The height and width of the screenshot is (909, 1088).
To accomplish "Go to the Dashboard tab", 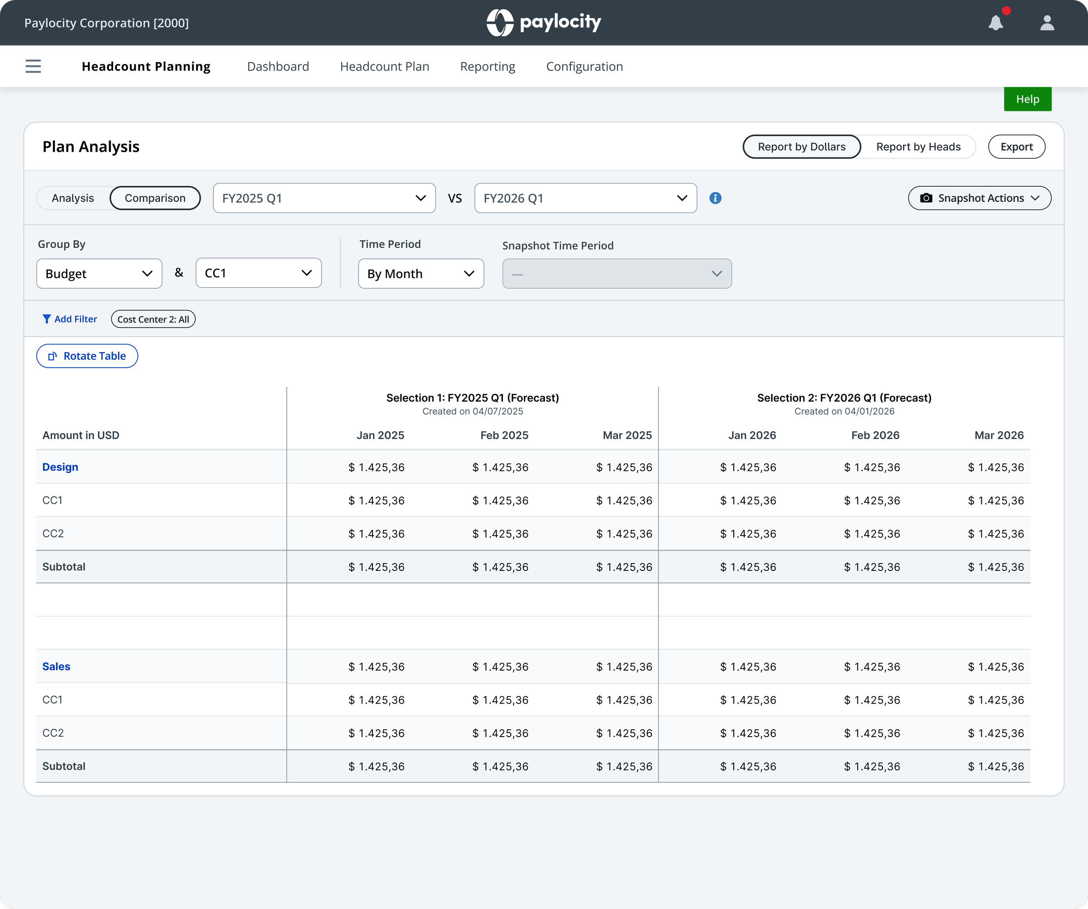I will pos(278,66).
